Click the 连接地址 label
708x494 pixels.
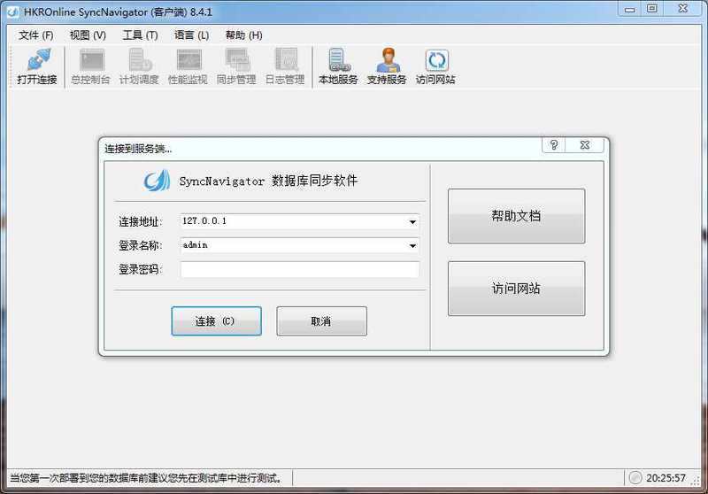click(x=140, y=221)
